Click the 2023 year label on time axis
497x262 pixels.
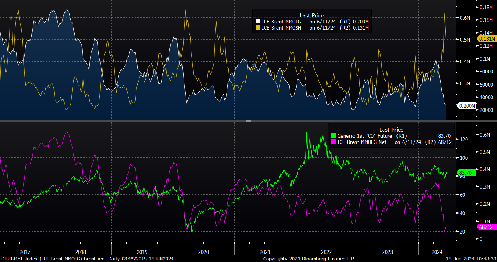coord(388,252)
